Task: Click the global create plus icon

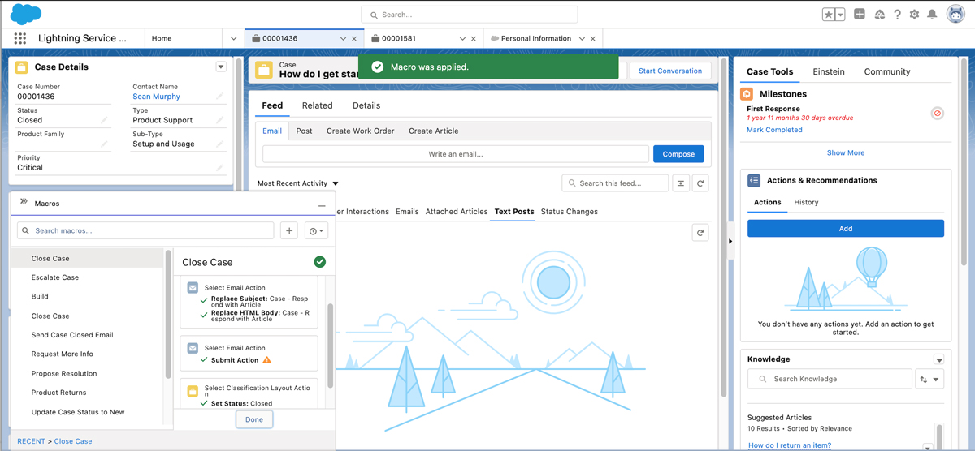Action: pyautogui.click(x=859, y=15)
